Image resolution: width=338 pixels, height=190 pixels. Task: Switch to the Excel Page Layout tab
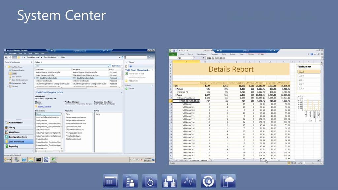pyautogui.click(x=202, y=54)
